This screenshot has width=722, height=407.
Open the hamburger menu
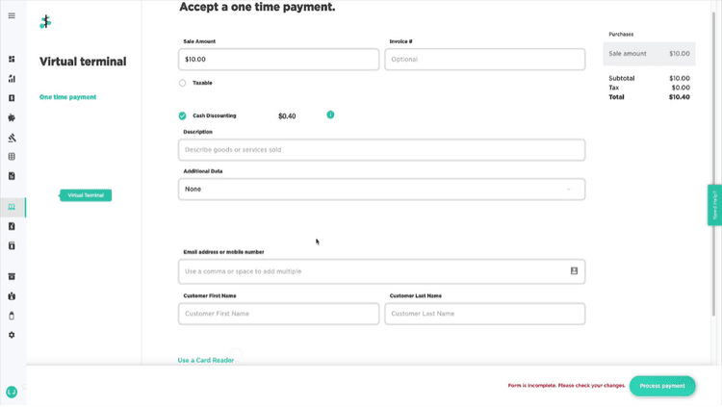(x=12, y=15)
